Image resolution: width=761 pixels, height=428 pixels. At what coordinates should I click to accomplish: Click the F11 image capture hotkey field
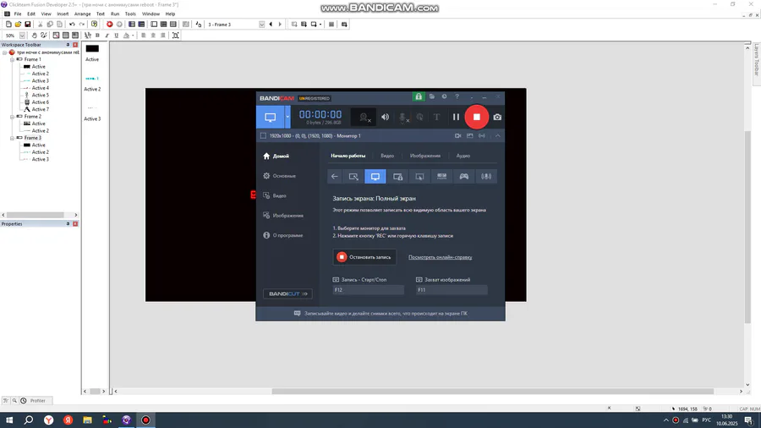click(x=452, y=289)
